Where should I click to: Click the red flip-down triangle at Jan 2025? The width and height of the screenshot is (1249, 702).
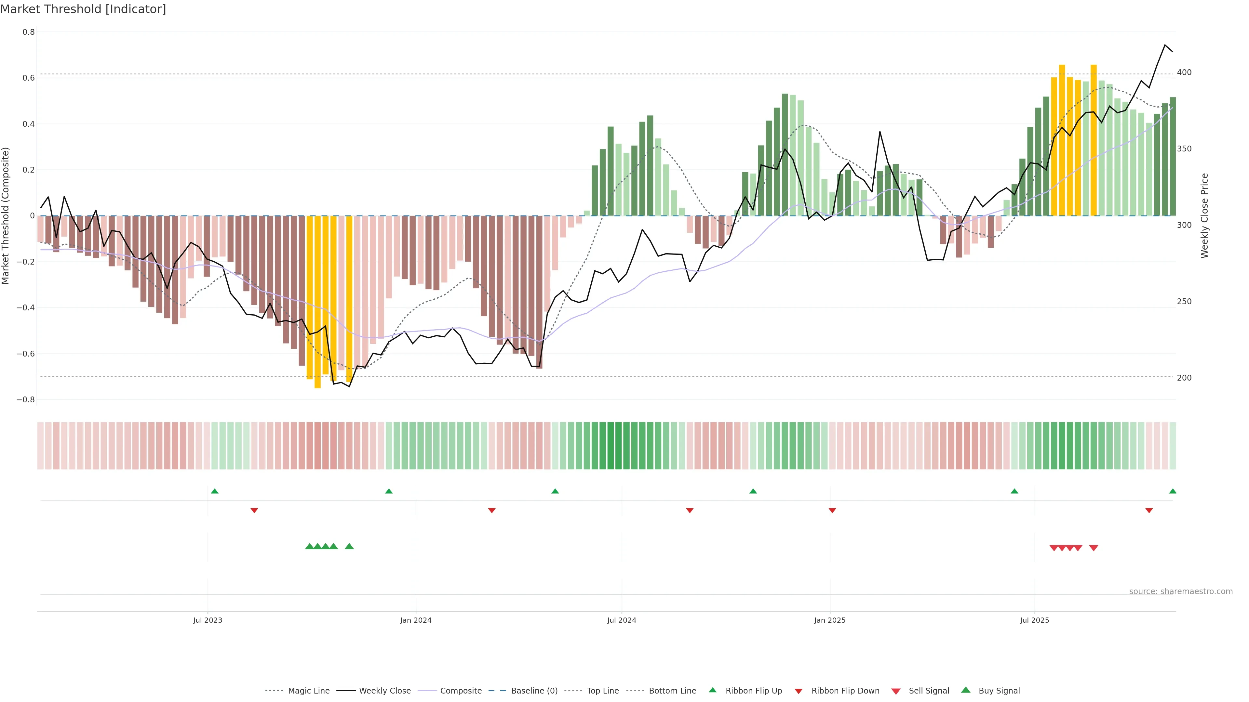tap(832, 511)
